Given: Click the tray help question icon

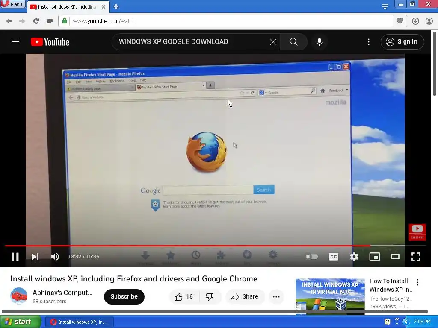Looking at the screenshot, I should [x=387, y=322].
